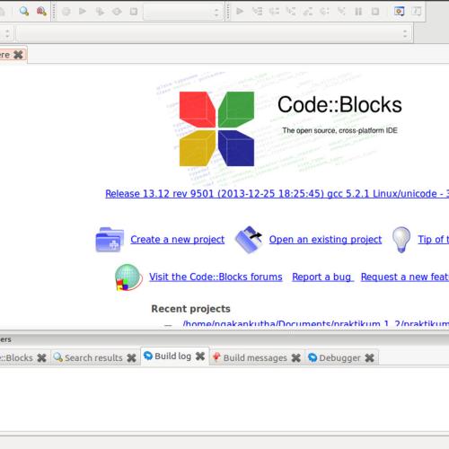This screenshot has height=449, width=449.
Task: Close the Start here editor tab
Action: pos(18,55)
